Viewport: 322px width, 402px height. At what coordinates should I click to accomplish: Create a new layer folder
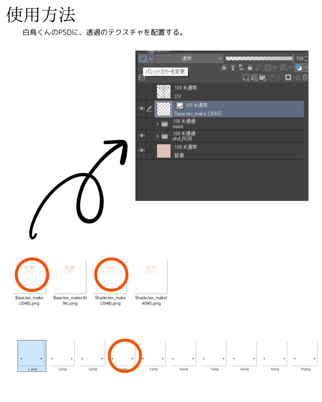pos(262,77)
